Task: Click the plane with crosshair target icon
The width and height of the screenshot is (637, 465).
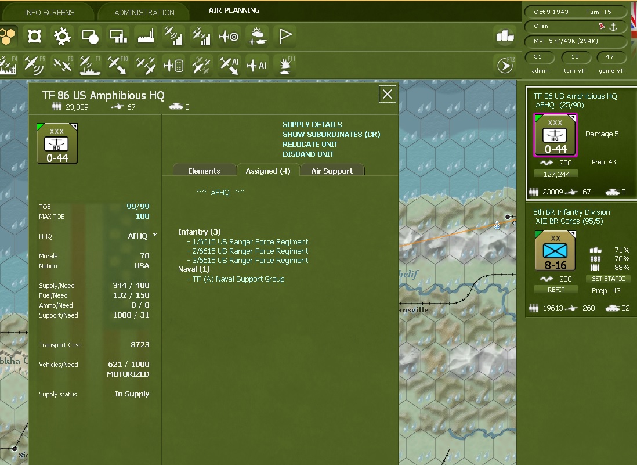Action: click(229, 36)
